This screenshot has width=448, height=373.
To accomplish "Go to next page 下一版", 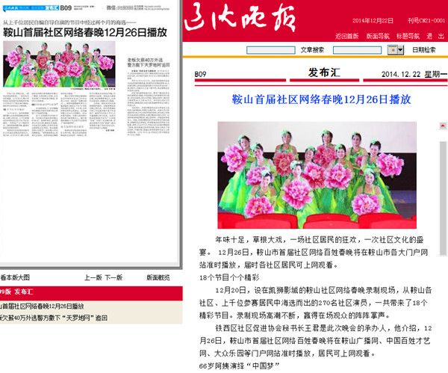I will pyautogui.click(x=113, y=277).
